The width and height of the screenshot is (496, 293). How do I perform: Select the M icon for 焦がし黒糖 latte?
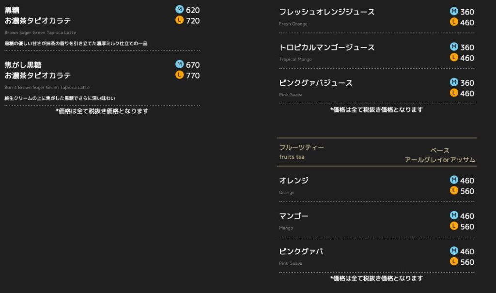[x=179, y=64]
